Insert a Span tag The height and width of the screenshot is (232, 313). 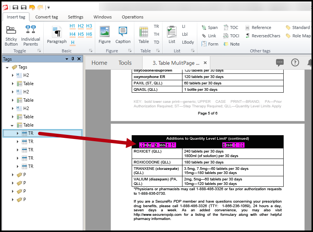[x=210, y=27]
